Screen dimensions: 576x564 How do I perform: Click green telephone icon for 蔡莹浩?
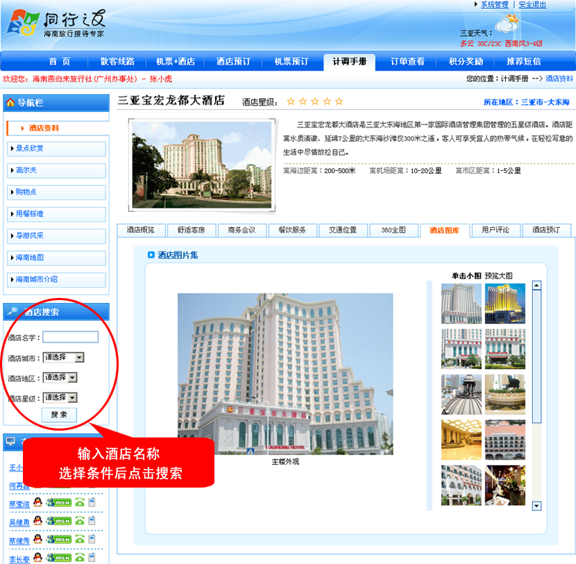click(80, 502)
